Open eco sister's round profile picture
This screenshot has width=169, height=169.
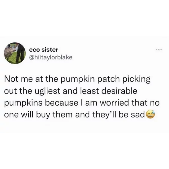(x=15, y=53)
